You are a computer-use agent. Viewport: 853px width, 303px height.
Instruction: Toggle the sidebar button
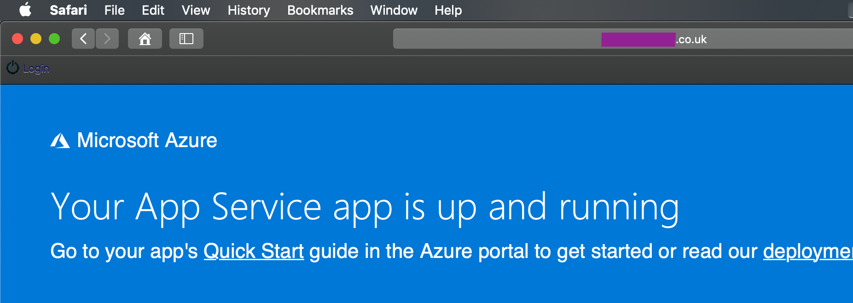186,39
